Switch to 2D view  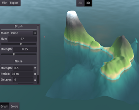(x=80, y=3)
